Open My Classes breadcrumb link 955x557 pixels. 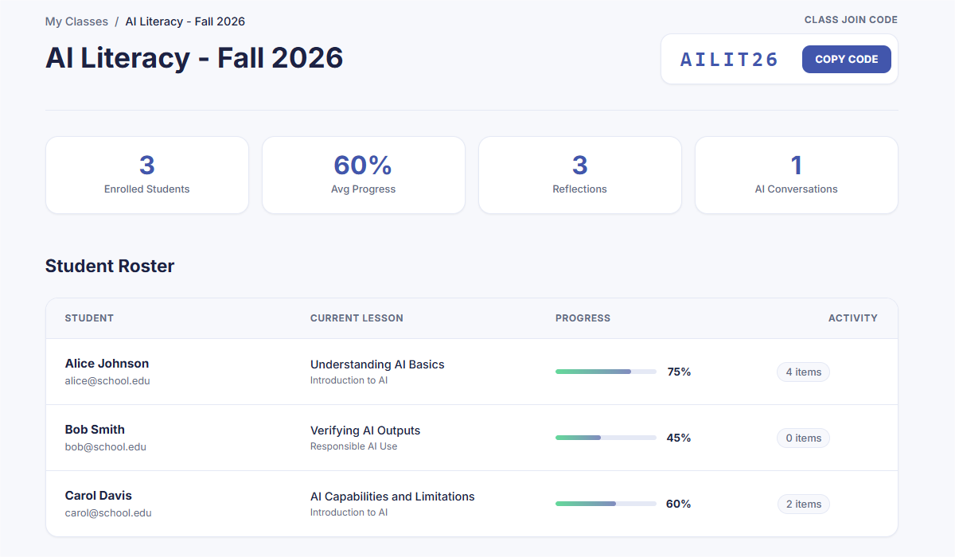76,21
